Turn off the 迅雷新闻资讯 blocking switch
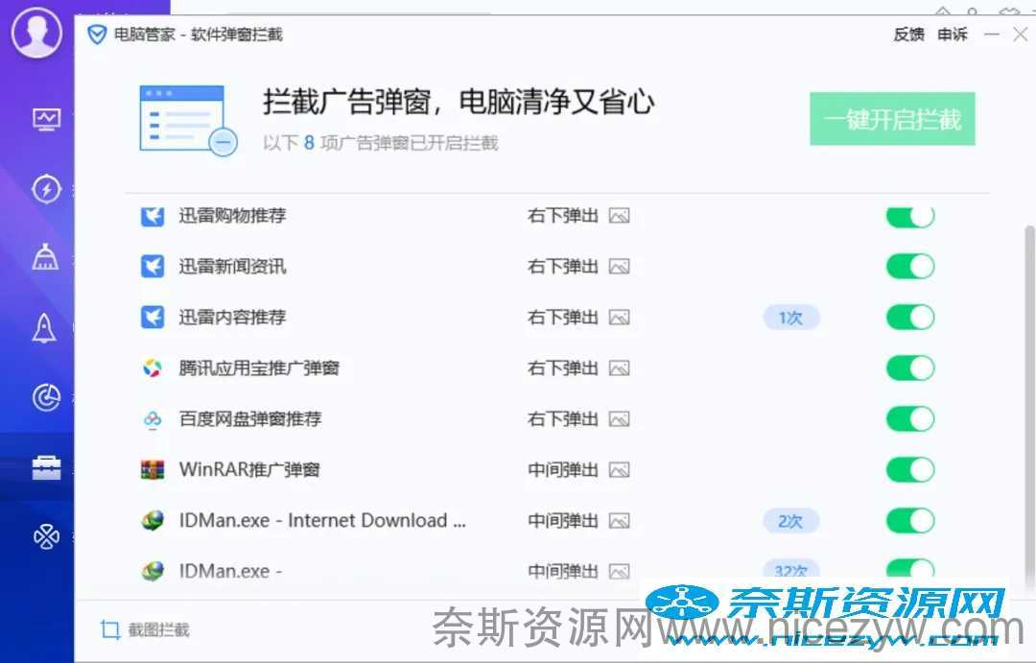Image resolution: width=1036 pixels, height=663 pixels. (910, 267)
